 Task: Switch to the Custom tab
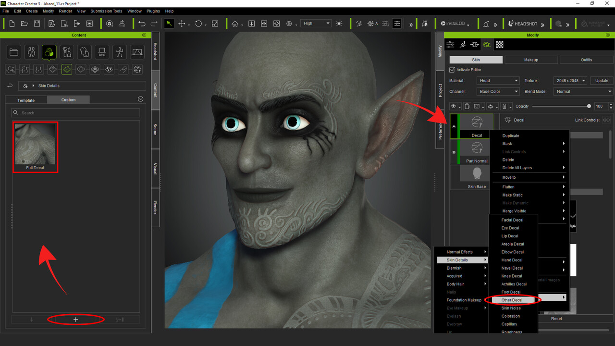[68, 100]
